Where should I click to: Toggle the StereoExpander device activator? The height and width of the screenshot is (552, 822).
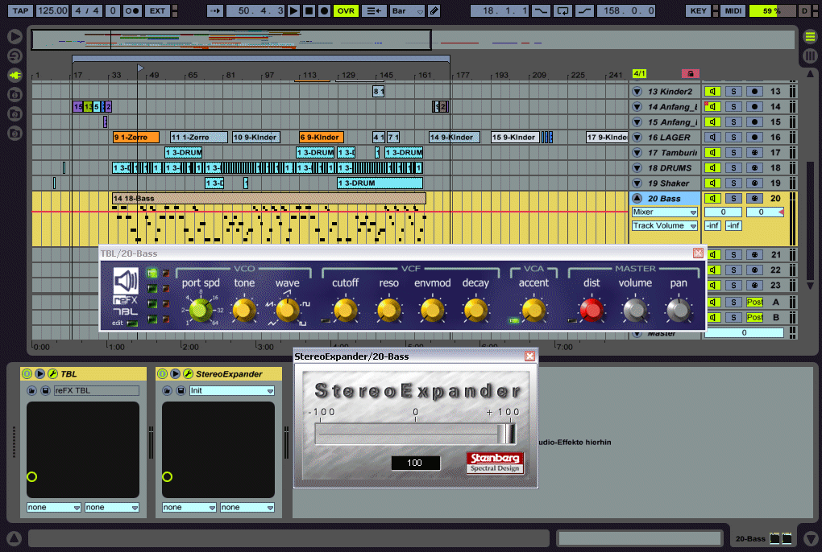[162, 373]
